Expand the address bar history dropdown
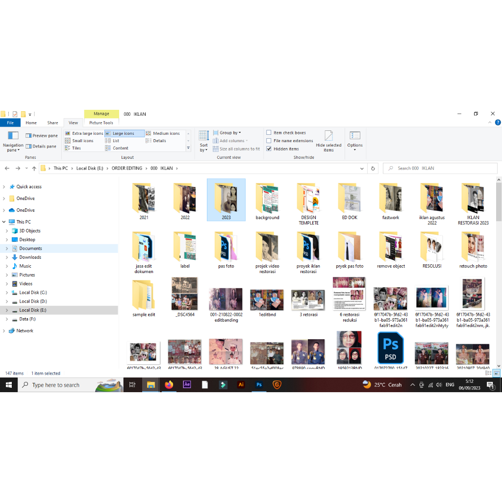 (362, 169)
